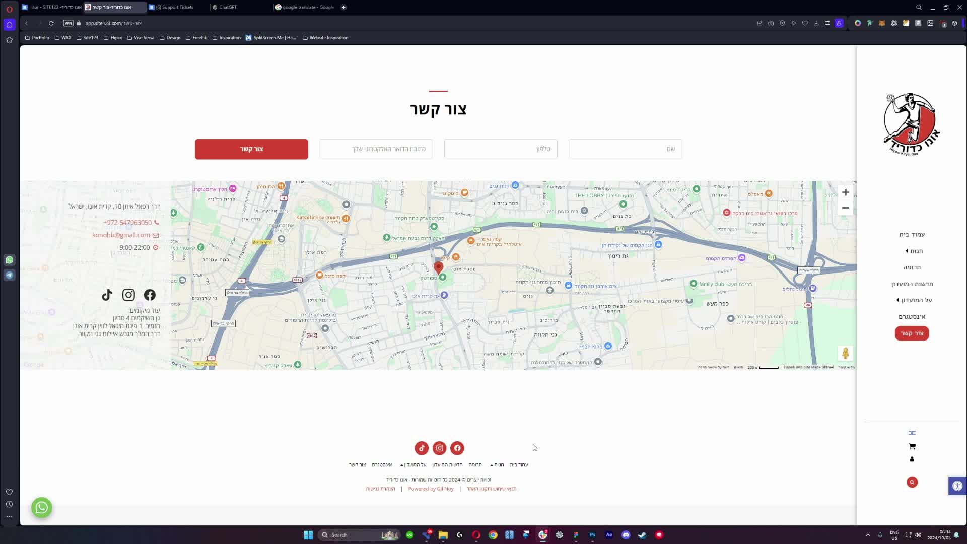Expand the חנות dropdown in footer menu
This screenshot has height=544, width=967.
[x=497, y=465]
